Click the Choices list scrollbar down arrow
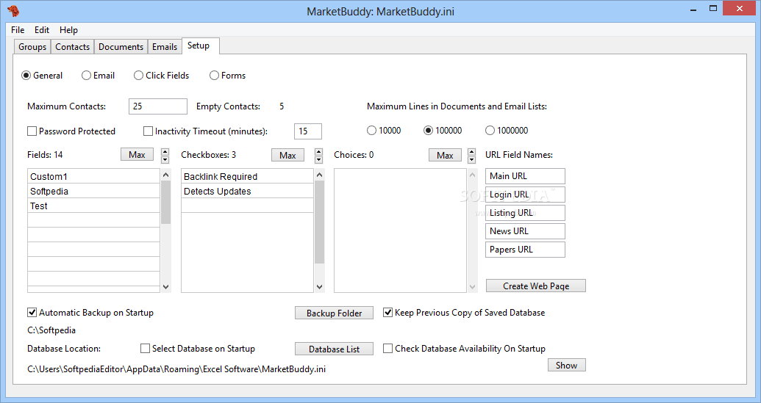 click(x=473, y=287)
